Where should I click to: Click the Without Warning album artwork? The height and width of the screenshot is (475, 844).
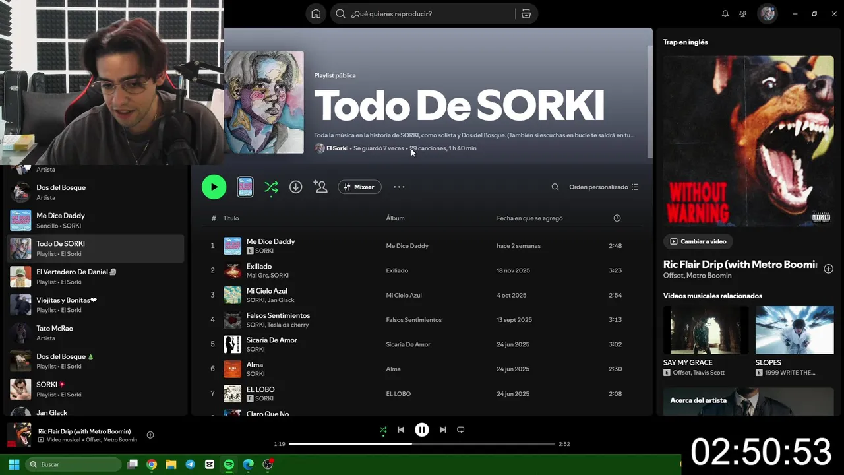coord(748,141)
